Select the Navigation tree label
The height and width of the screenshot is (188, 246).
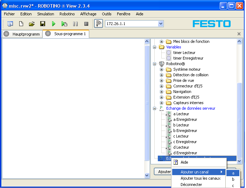click(x=182, y=92)
